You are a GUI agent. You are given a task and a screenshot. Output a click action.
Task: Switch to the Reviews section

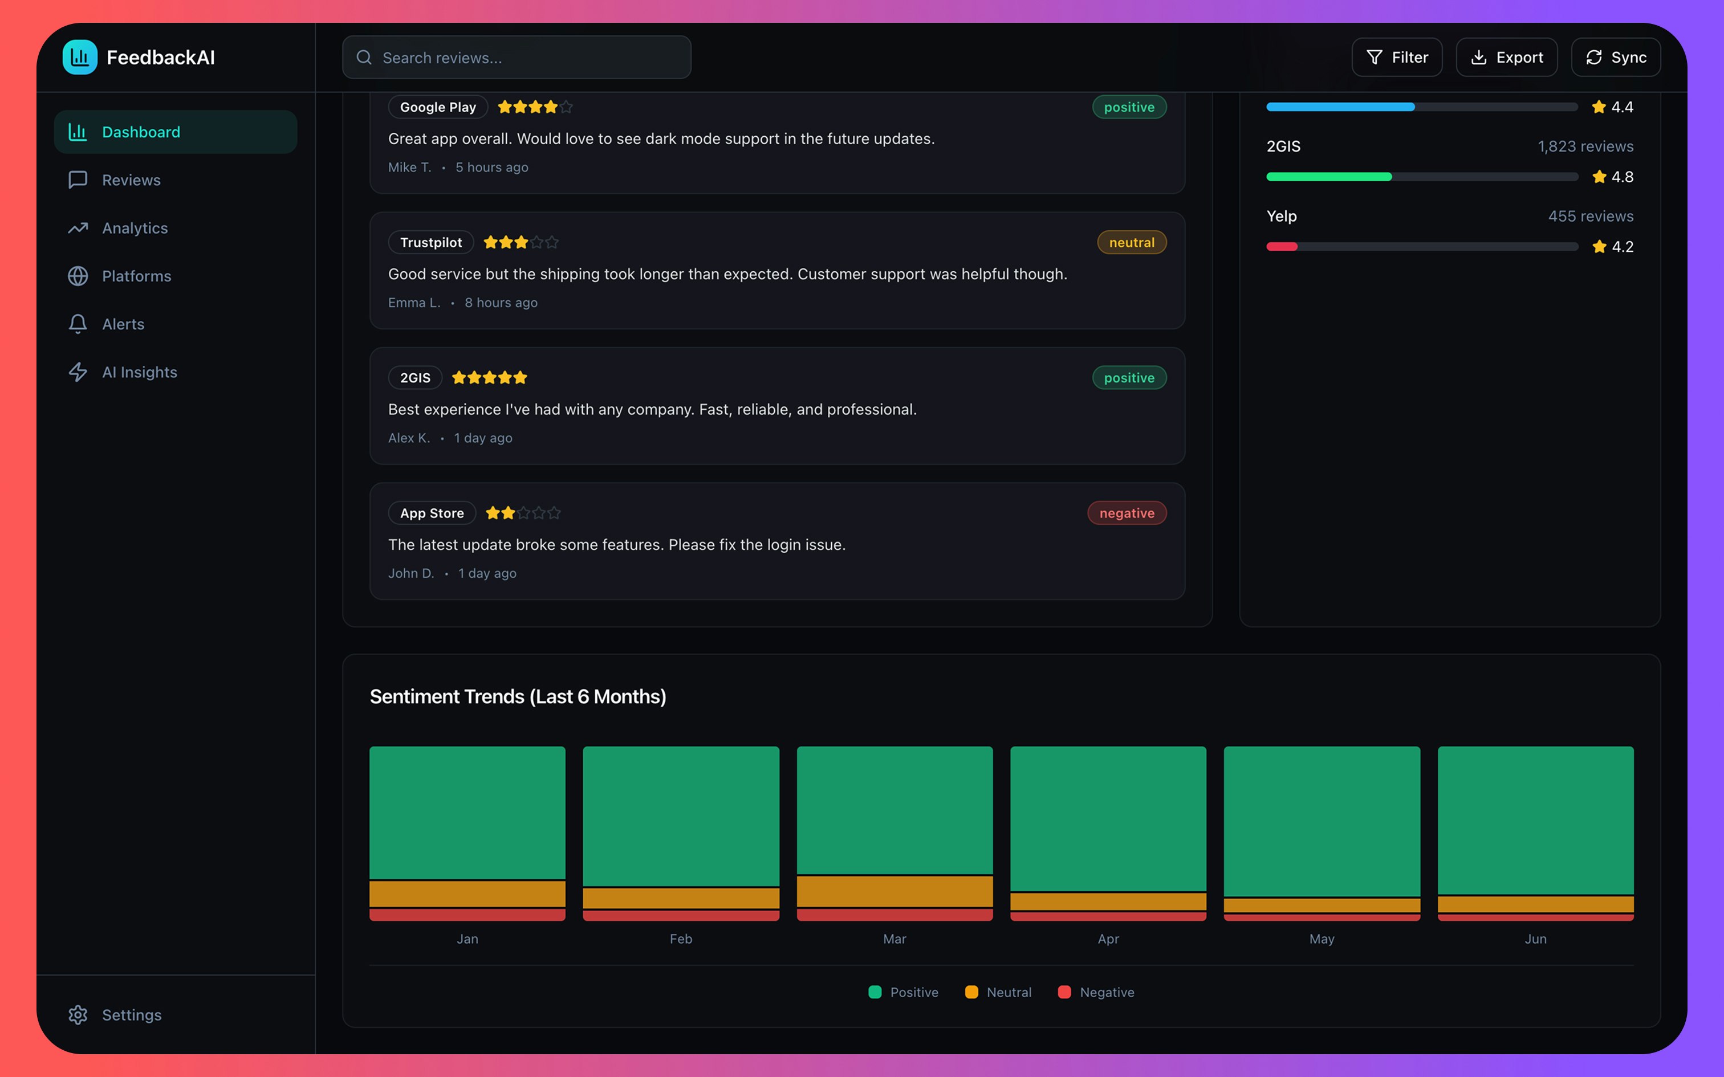(131, 179)
